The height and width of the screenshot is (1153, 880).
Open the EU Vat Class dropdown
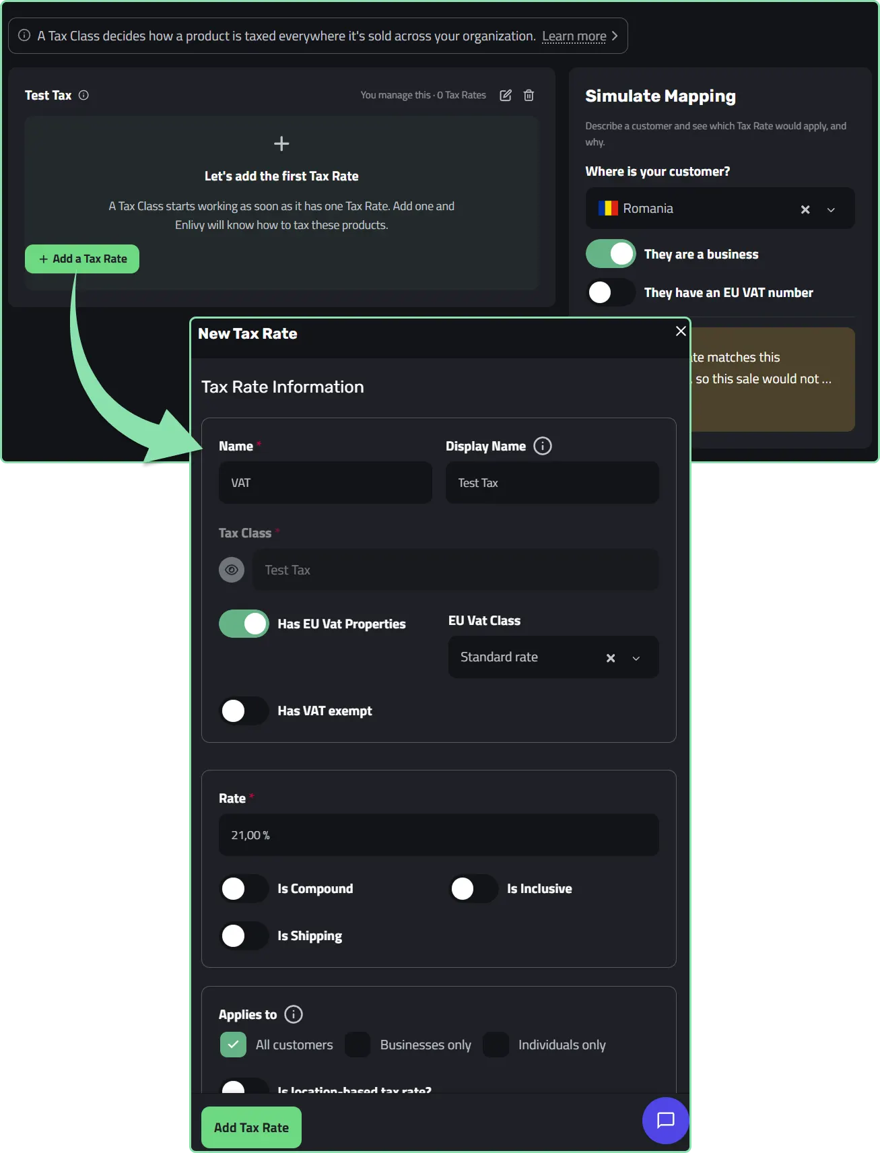pyautogui.click(x=636, y=658)
